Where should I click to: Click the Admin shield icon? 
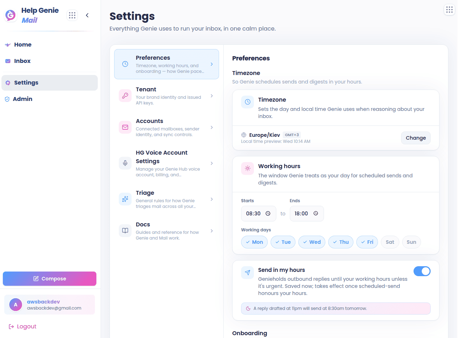pyautogui.click(x=7, y=99)
